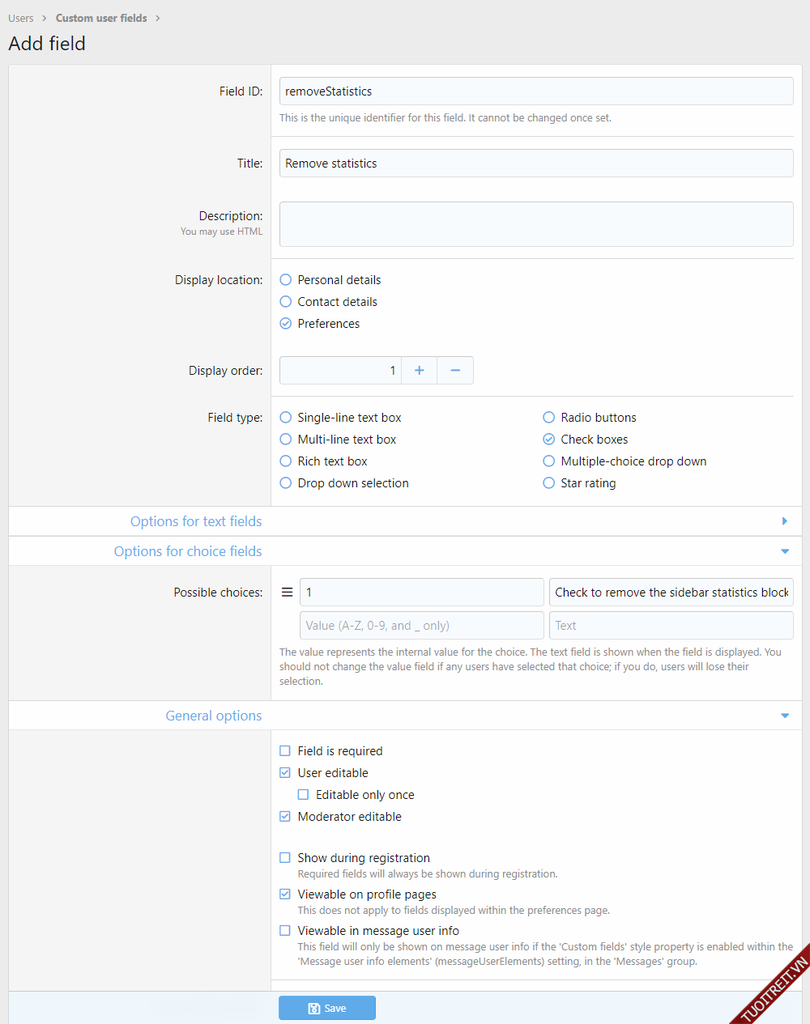Uncheck the User editable option
Screen dimensions: 810x1024
[285, 773]
